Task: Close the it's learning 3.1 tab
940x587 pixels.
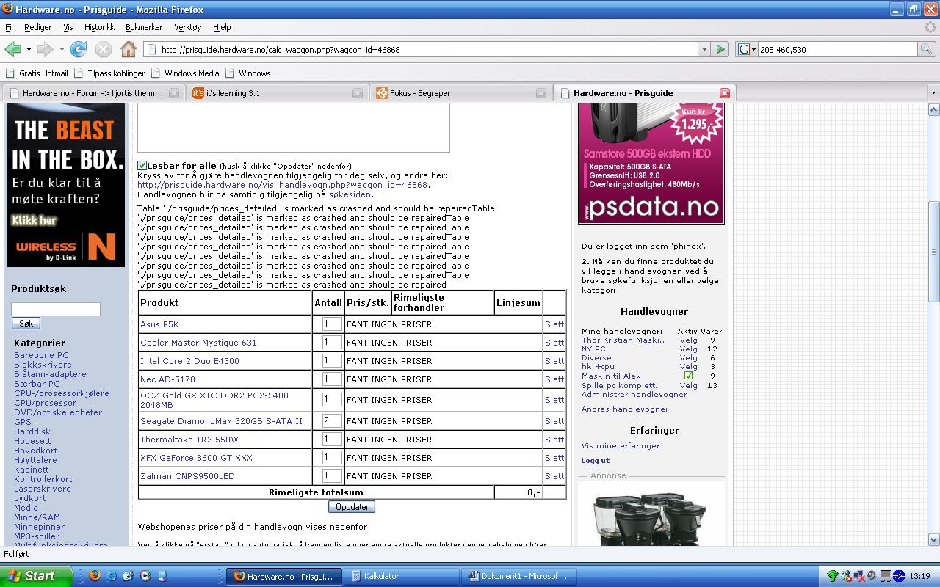Action: pos(357,93)
